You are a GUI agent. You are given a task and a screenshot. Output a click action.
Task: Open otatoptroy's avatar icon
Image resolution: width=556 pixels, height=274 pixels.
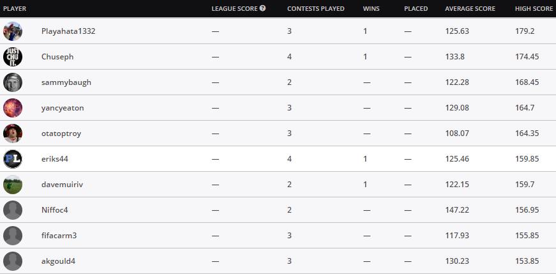click(x=13, y=133)
